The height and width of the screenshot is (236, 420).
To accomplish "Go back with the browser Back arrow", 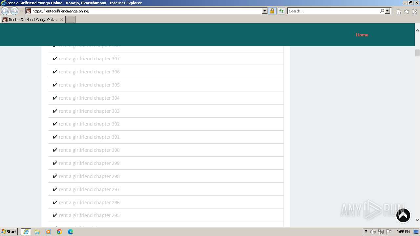I will [5, 11].
